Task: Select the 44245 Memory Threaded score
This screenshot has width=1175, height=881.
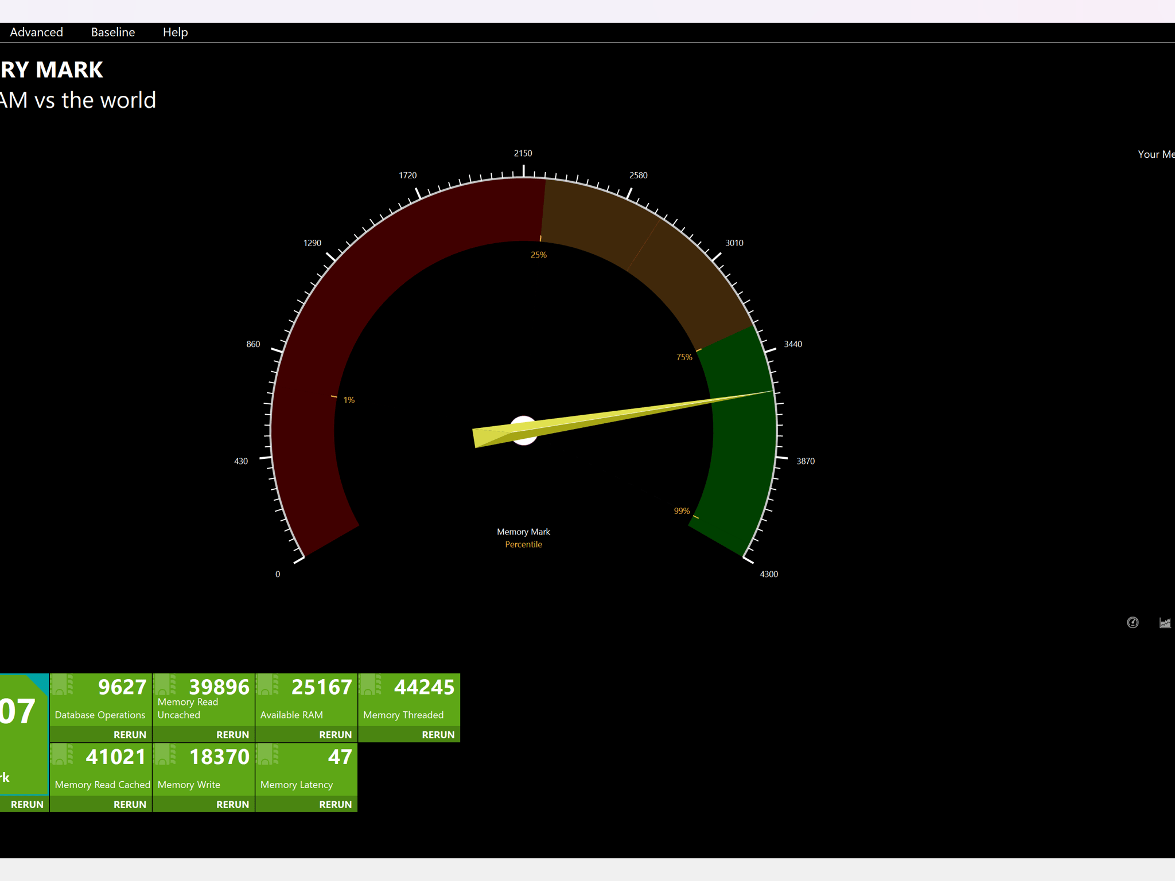Action: coord(425,687)
